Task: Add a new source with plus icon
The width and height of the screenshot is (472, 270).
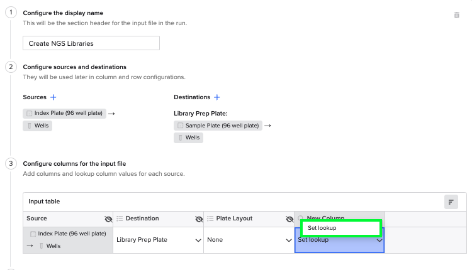Action: 53,97
